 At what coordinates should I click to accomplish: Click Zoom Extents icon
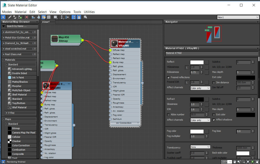[248, 162]
